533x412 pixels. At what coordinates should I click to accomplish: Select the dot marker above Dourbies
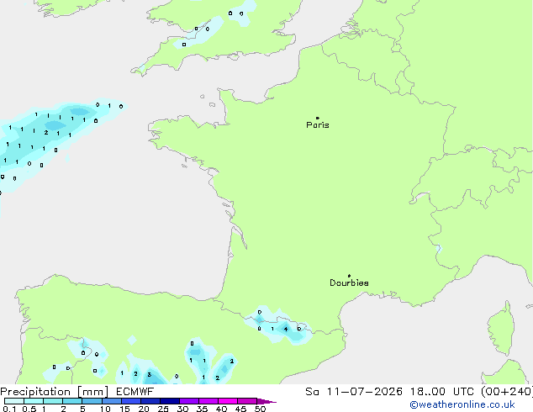point(349,276)
